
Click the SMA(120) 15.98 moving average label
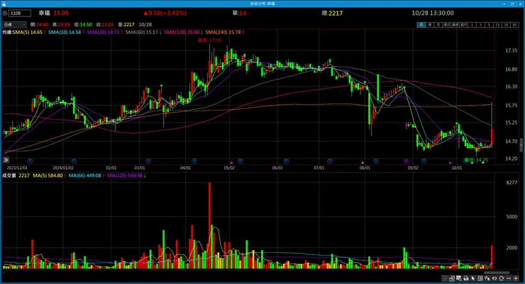point(183,32)
